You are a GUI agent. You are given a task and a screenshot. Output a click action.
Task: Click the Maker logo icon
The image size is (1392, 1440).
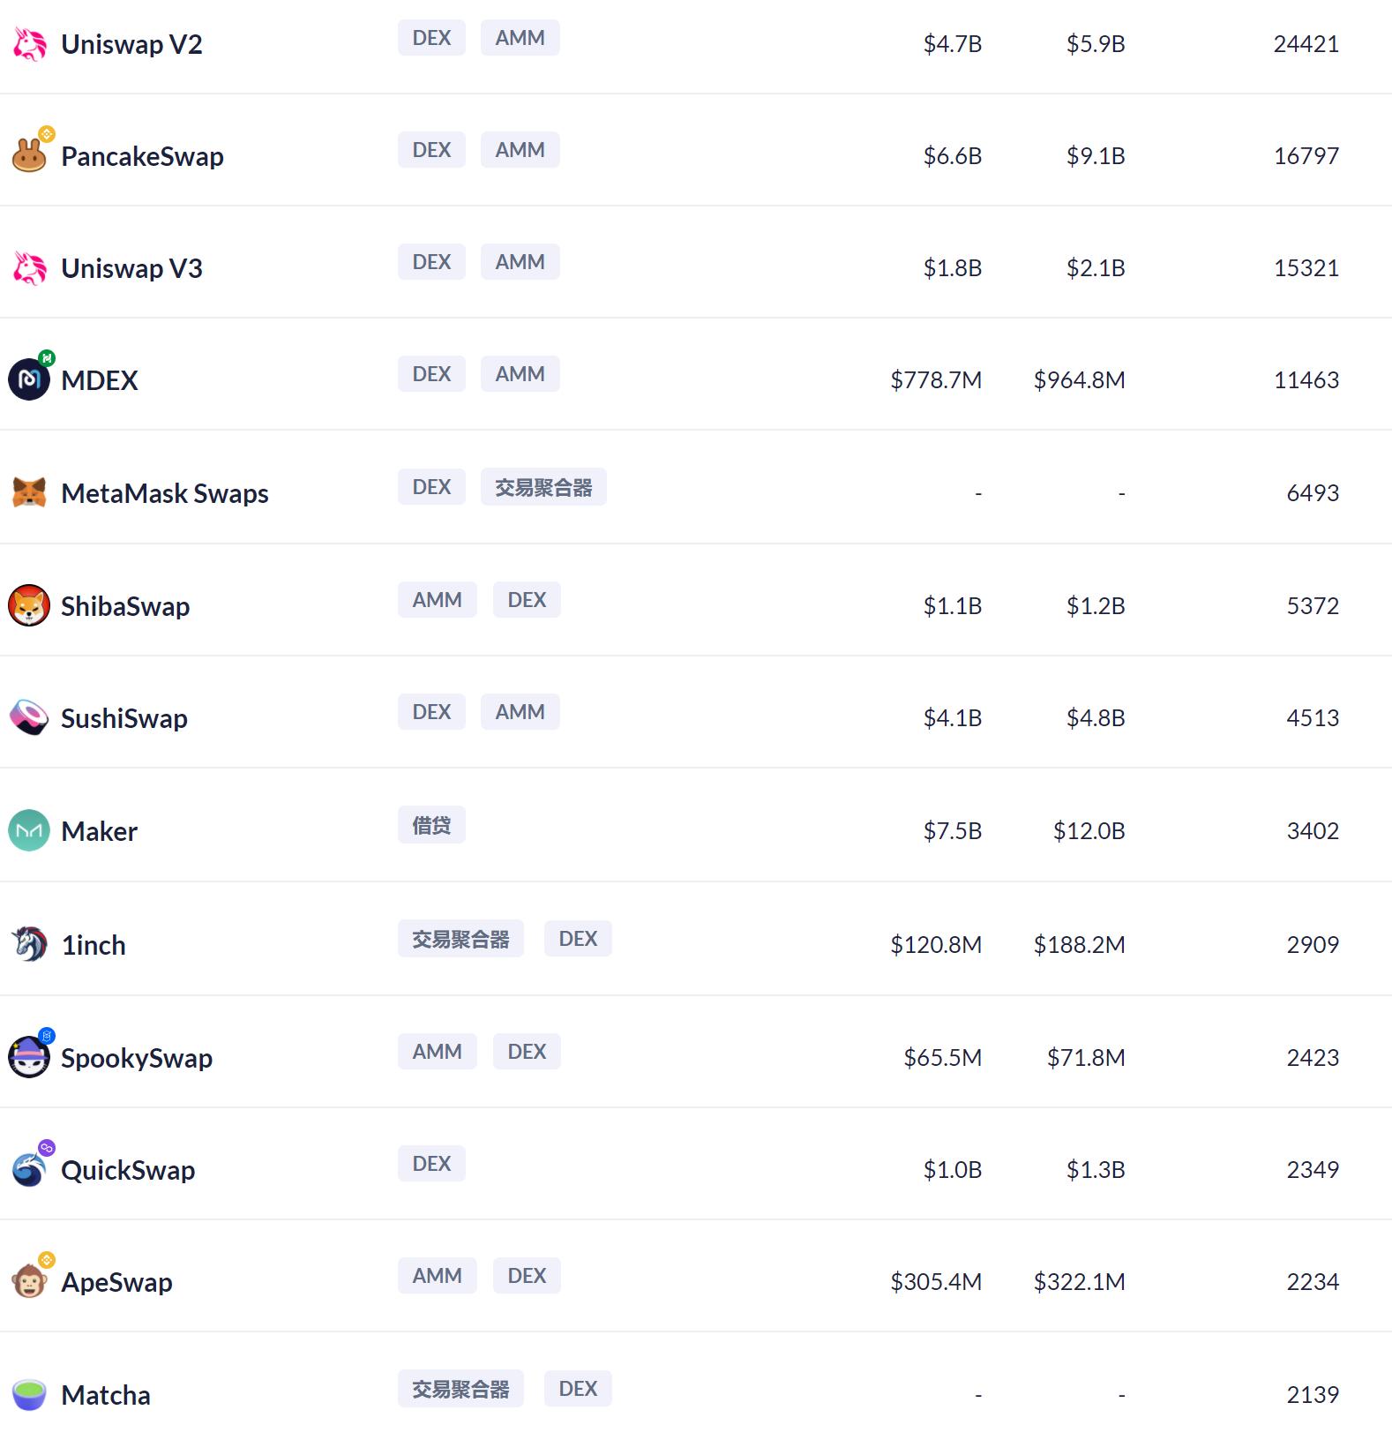click(29, 830)
